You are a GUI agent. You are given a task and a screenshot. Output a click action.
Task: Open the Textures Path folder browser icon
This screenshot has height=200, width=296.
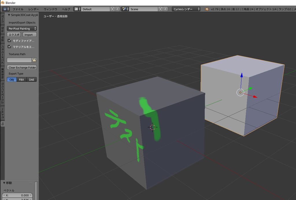tap(34, 60)
